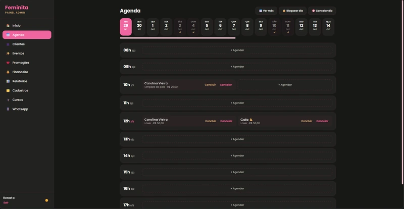Select Saturday 10 OUT day
Image resolution: width=404 pixels, height=209 pixels.
(x=274, y=27)
